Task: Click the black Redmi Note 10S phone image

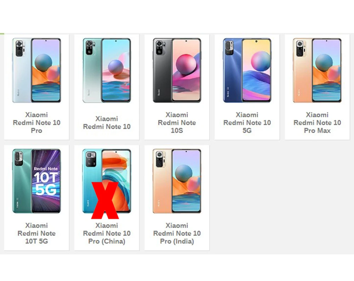Action: coord(177,70)
